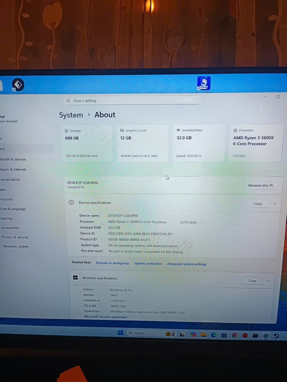Open Microsoft Store from the taskbar
This screenshot has width=287, height=382.
tap(224, 335)
